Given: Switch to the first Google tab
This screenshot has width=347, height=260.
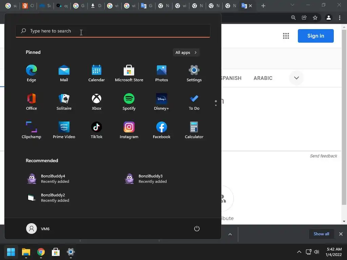Looking at the screenshot, I should [11, 6].
